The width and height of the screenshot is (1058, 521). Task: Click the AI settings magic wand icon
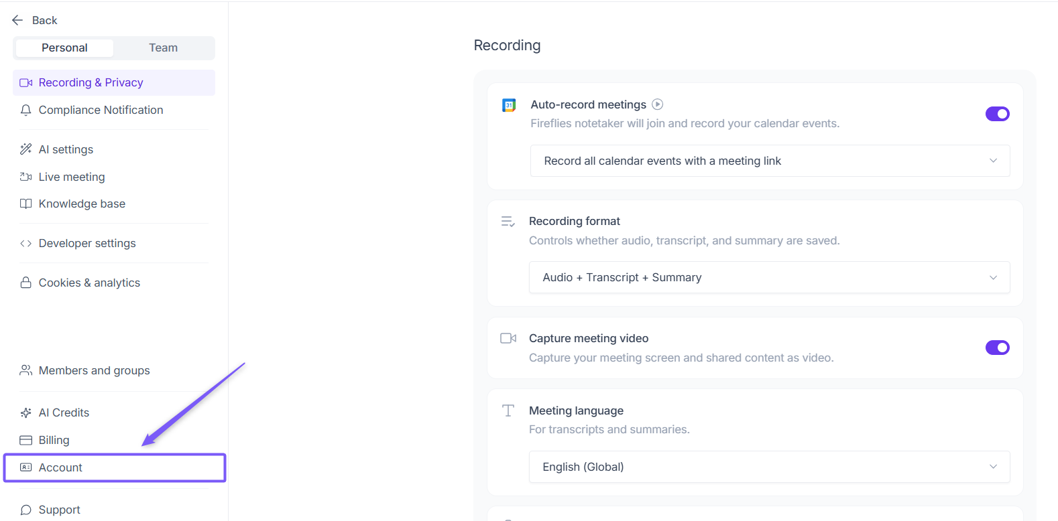(26, 149)
